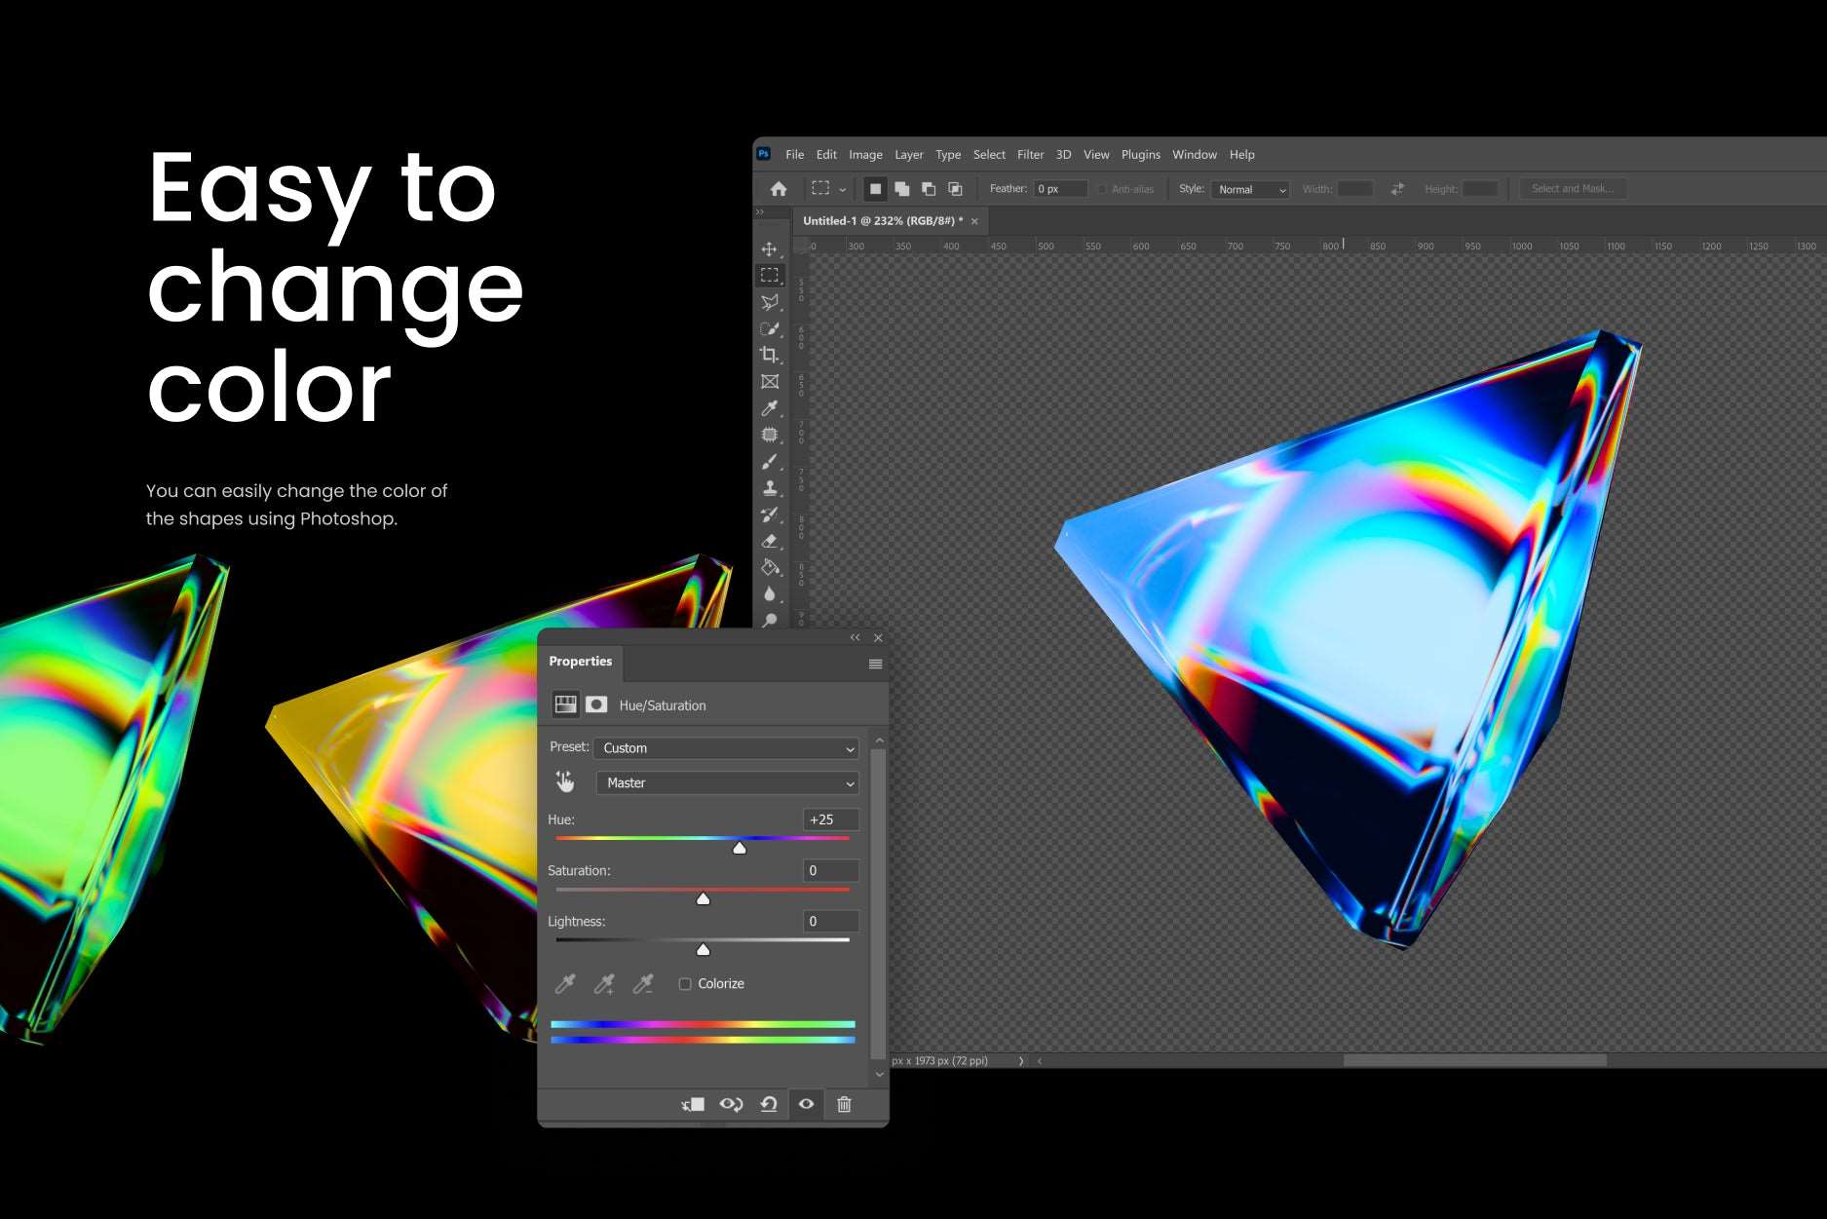Disable Anti-alias in the options bar
The image size is (1827, 1219).
[1100, 189]
